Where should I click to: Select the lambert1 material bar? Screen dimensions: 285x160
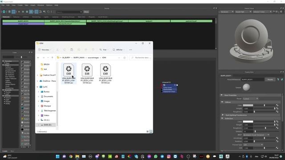(x=149, y=21)
